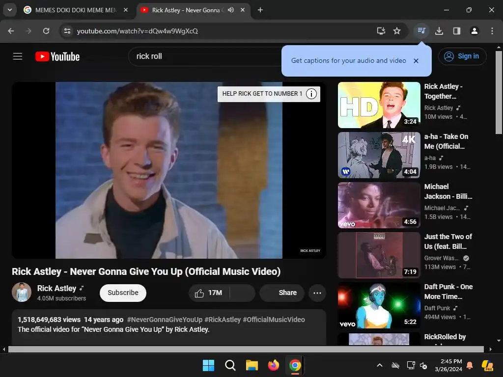Launch Firefox from taskbar
The height and width of the screenshot is (377, 503).
pyautogui.click(x=273, y=365)
